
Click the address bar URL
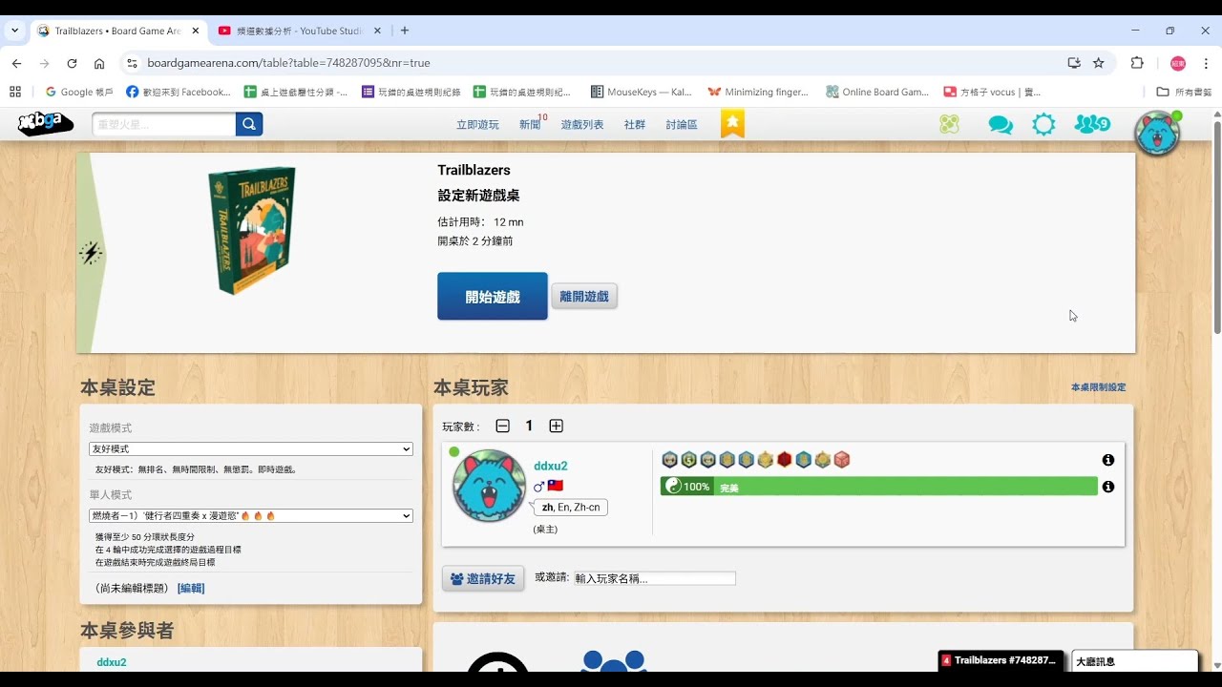click(x=288, y=63)
